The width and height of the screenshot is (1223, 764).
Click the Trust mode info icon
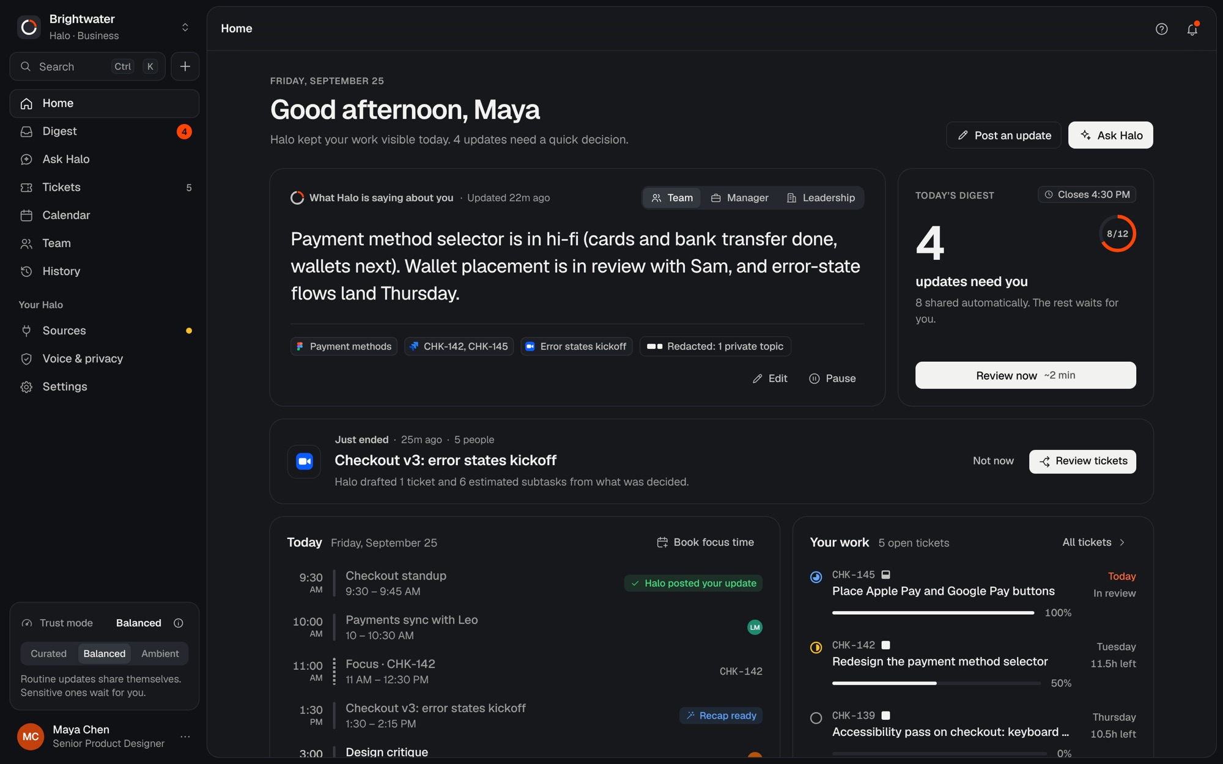[179, 623]
